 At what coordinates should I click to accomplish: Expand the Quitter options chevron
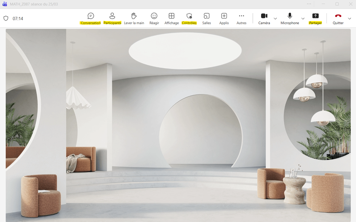350,18
